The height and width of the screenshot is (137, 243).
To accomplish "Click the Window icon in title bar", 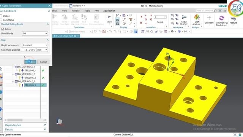I will point(71,6).
